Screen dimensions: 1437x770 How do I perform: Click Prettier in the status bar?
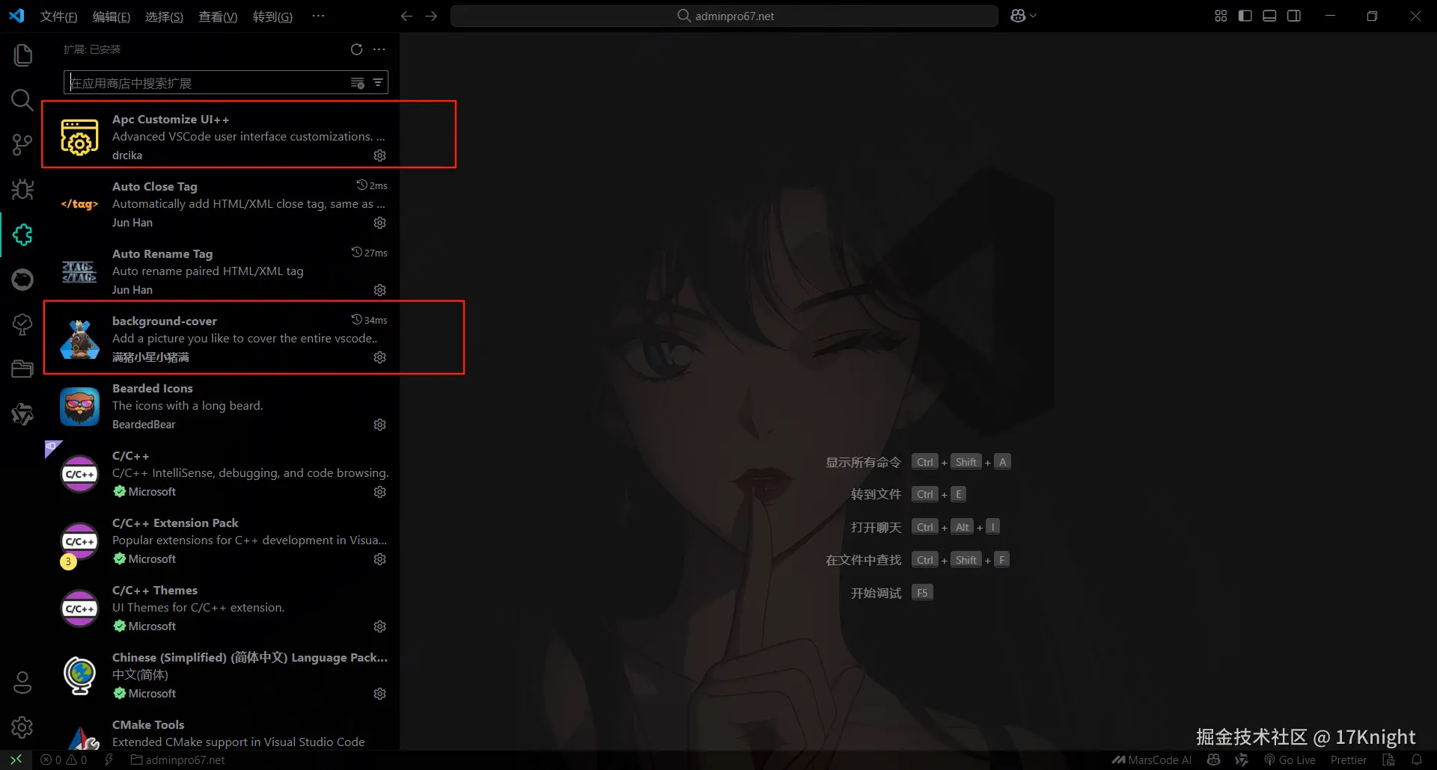coord(1348,760)
